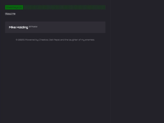Select the Mike Holding author heading
Viewport: 164px width, 123px height.
click(x=19, y=27)
